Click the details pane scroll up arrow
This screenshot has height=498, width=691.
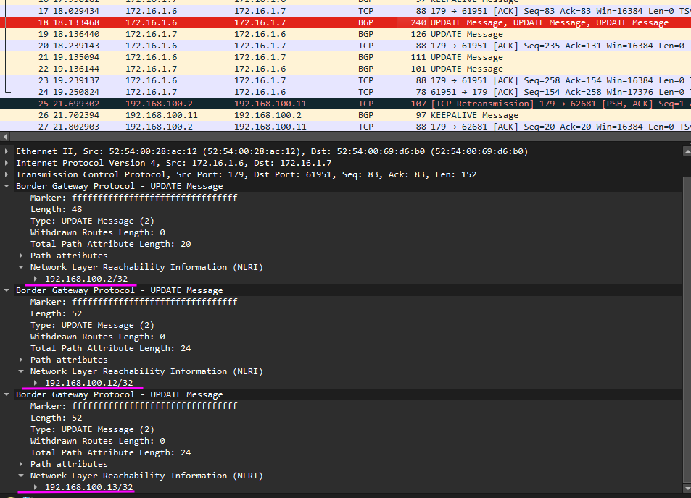click(687, 151)
